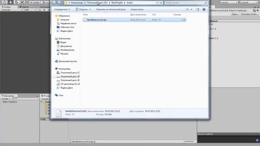Switch to the Scene tab
Screen dimensions: 260x146
pos(6,7)
